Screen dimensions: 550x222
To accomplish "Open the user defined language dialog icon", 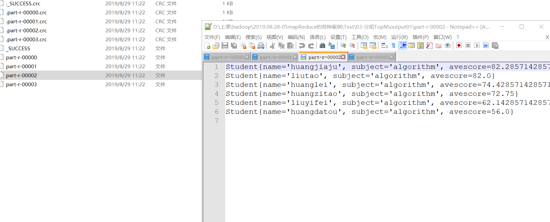I will (412, 46).
